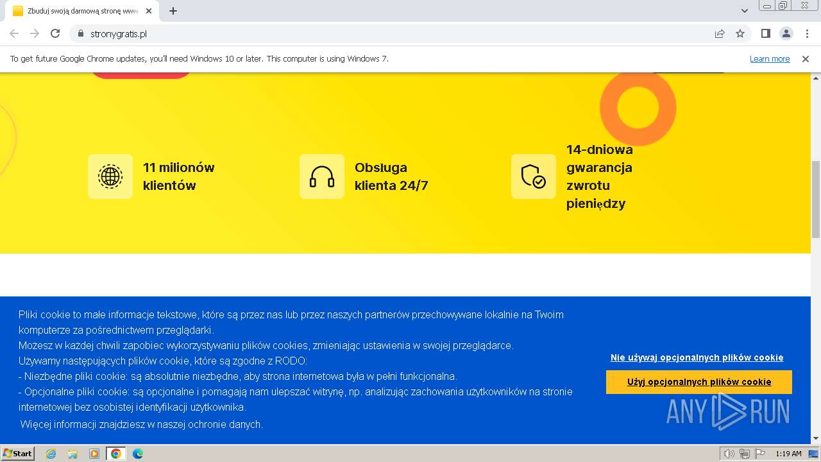Image resolution: width=821 pixels, height=462 pixels.
Task: Open the Chrome profile avatar menu
Action: coord(786,33)
